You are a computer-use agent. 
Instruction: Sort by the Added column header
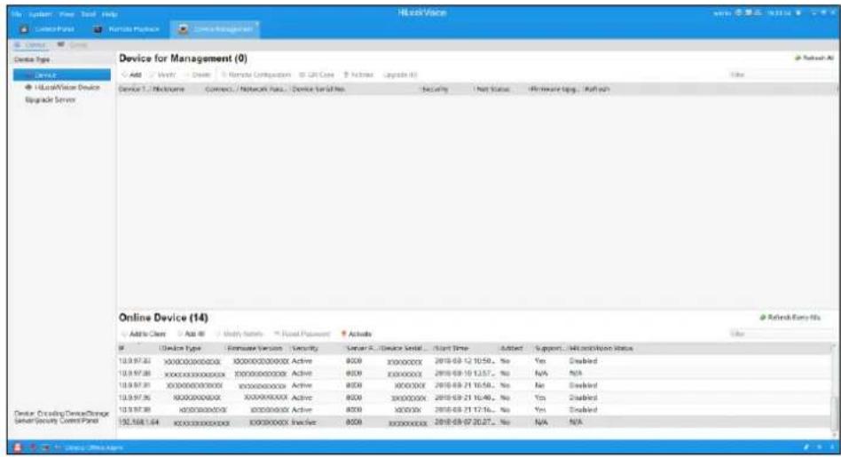pyautogui.click(x=511, y=348)
